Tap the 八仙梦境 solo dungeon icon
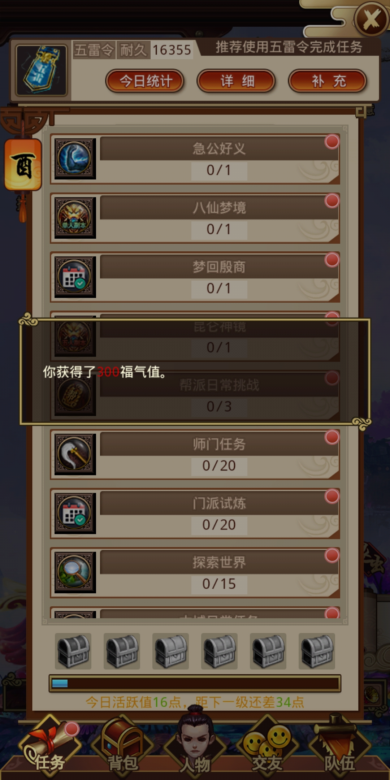390x780 pixels. 75,218
